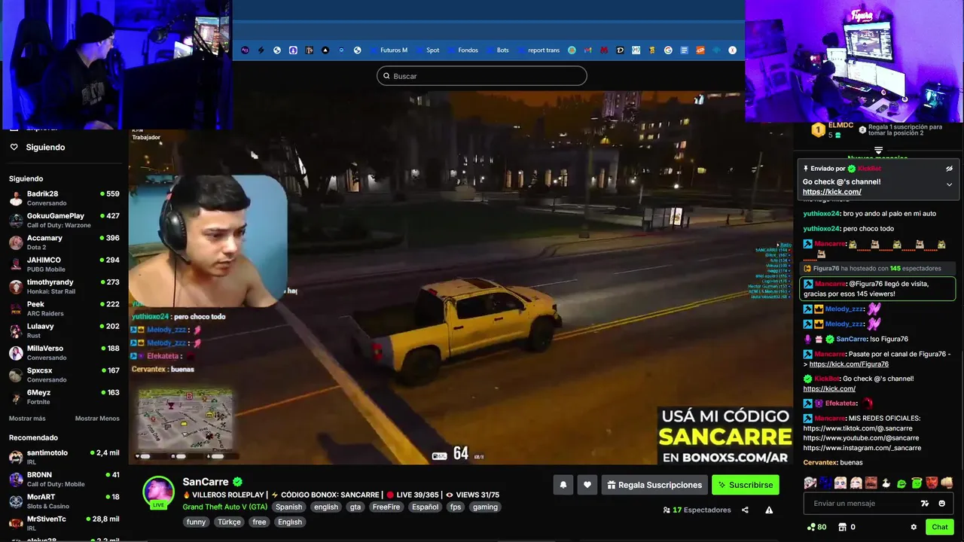Click the SanCarre verified badge

(237, 482)
